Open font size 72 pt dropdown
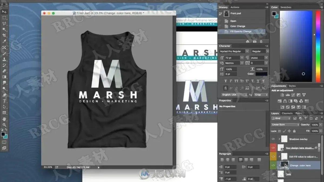 (x=242, y=58)
